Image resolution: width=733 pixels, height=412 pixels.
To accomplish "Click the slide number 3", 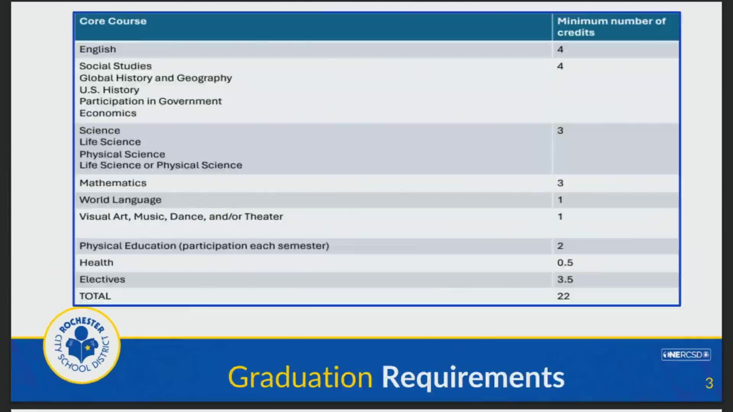I will 709,383.
